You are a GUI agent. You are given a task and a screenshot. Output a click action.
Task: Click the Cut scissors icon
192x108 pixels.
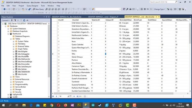(63, 9)
